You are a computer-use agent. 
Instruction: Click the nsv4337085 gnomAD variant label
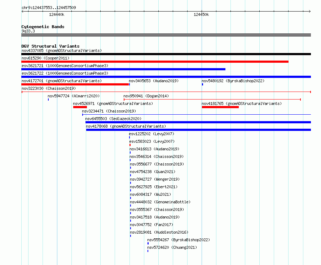(x=62, y=50)
